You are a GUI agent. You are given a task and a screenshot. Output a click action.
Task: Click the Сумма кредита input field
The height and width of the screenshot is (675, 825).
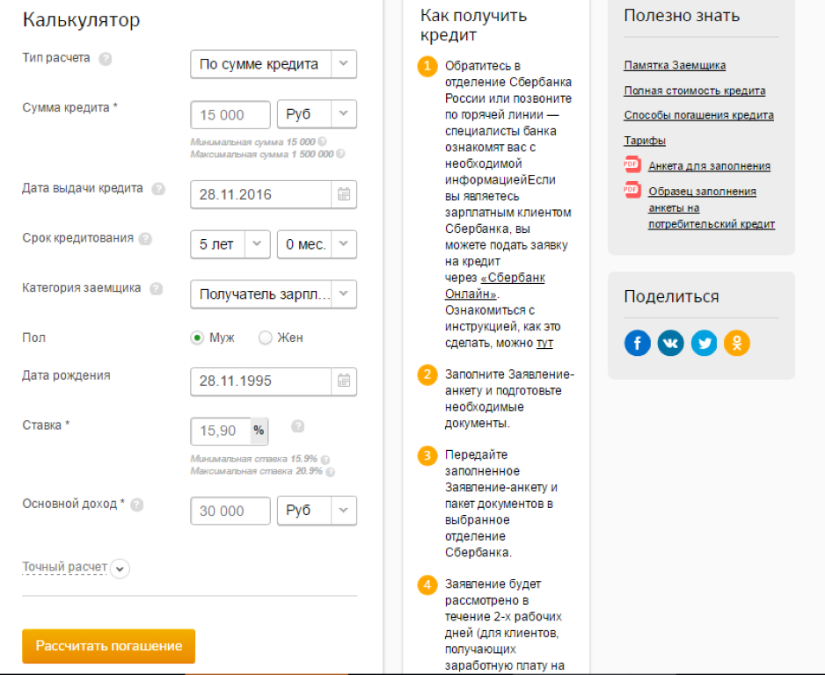coord(230,115)
